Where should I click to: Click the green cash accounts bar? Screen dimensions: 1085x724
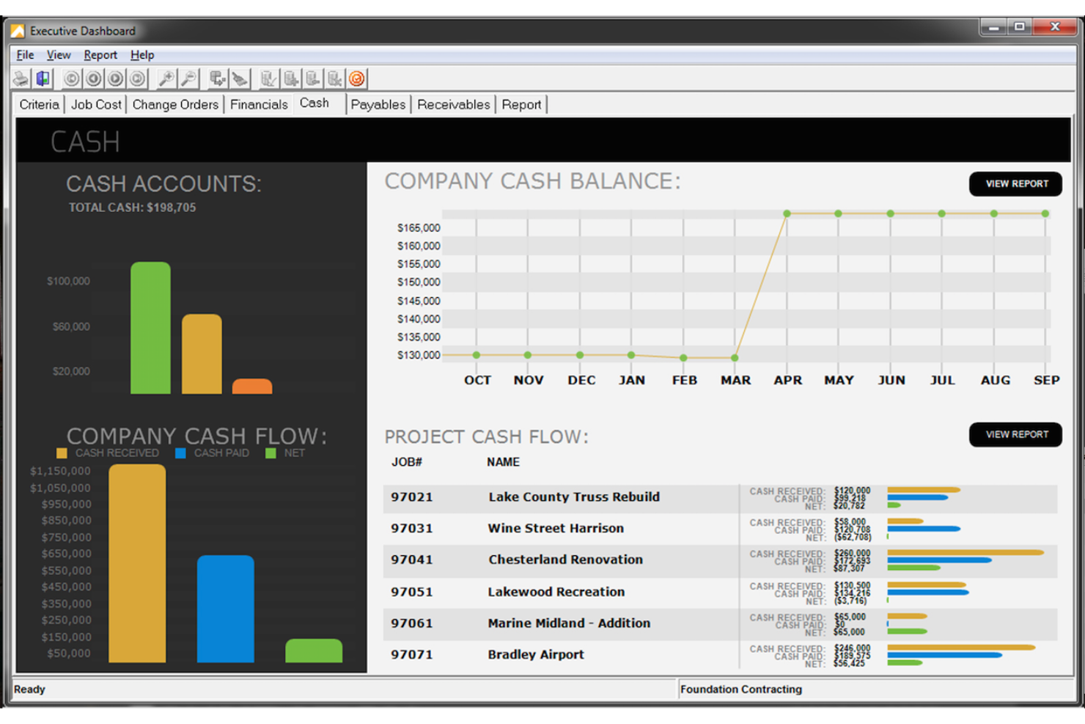click(150, 328)
